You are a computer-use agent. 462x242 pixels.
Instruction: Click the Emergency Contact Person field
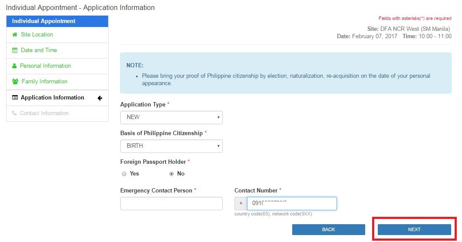tap(171, 203)
